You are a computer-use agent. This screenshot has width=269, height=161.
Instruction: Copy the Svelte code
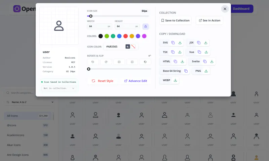[205, 62]
